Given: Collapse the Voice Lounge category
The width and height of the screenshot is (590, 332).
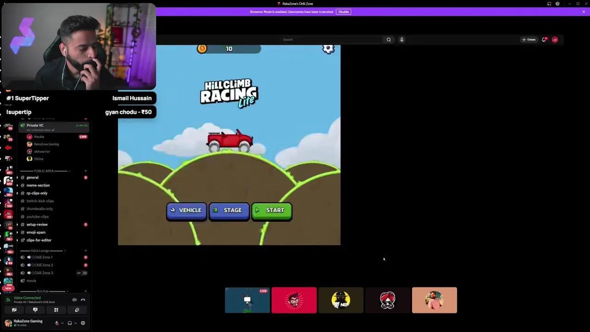Looking at the screenshot, I should 43,251.
